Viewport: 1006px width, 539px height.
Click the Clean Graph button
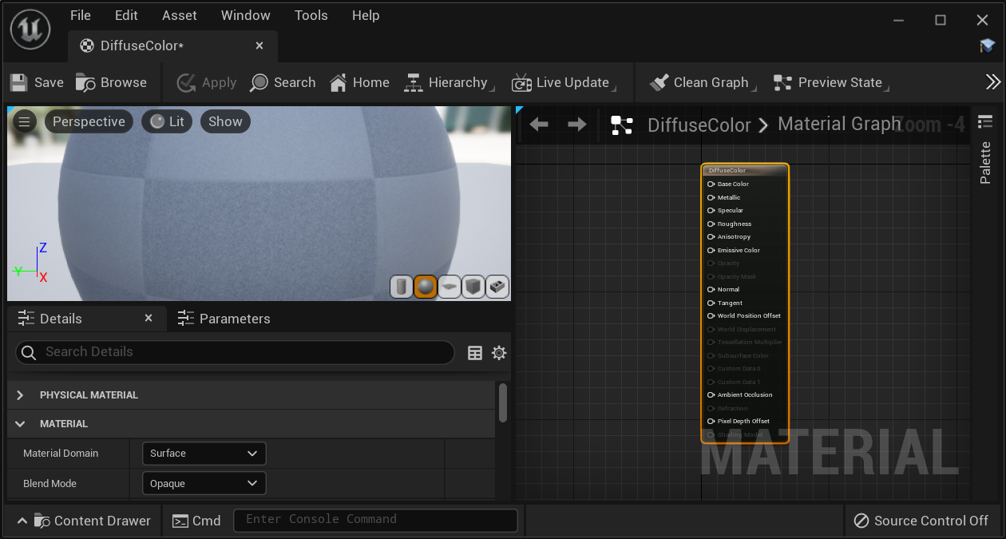tap(699, 82)
